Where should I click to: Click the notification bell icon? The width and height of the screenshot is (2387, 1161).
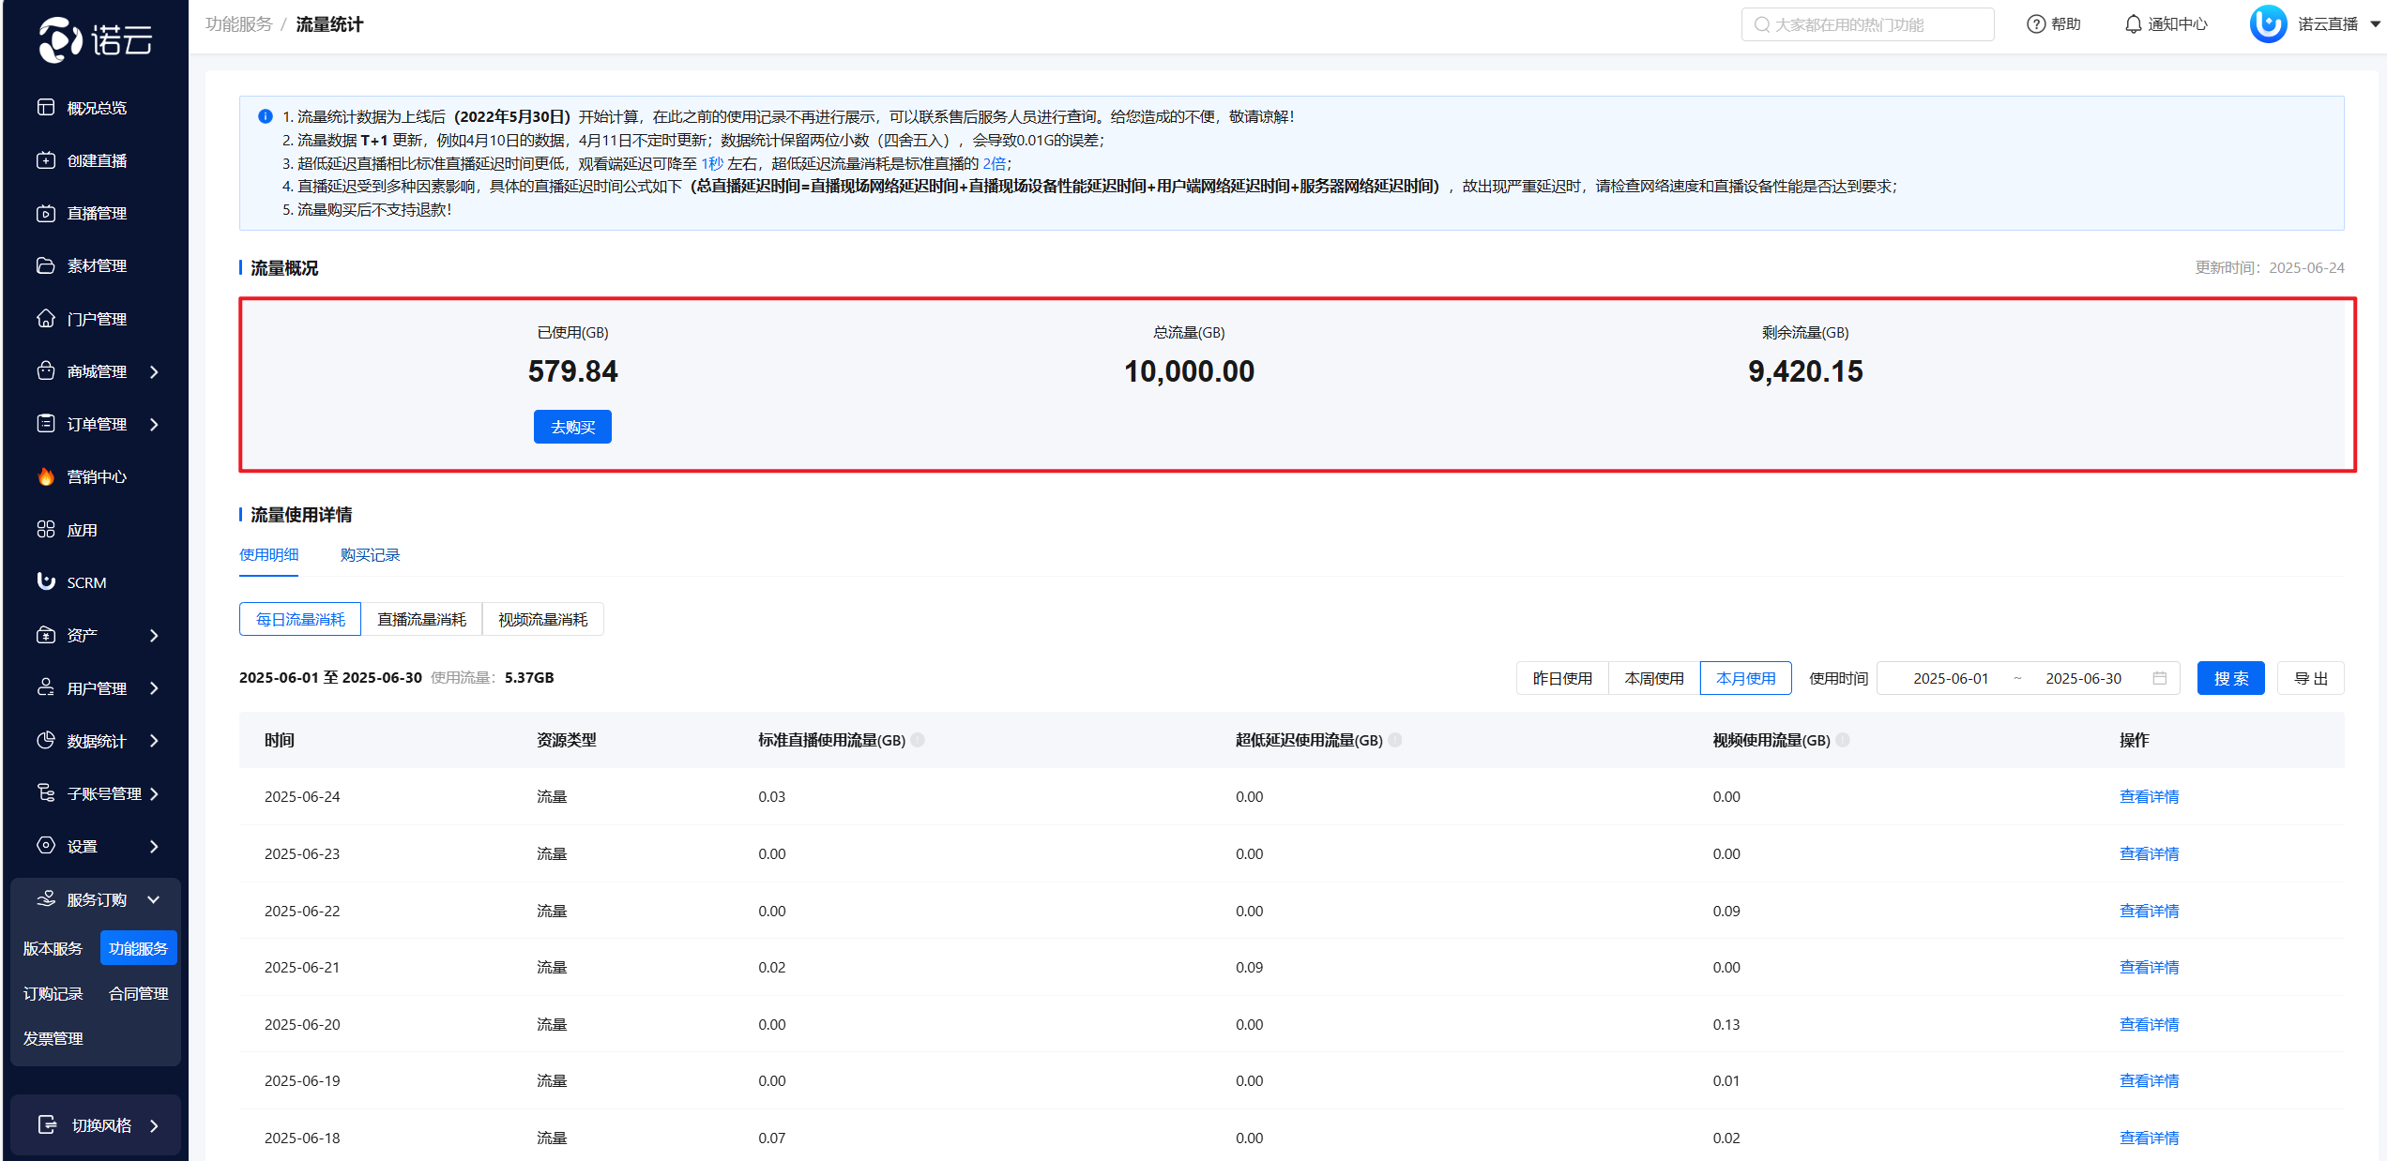(2133, 24)
